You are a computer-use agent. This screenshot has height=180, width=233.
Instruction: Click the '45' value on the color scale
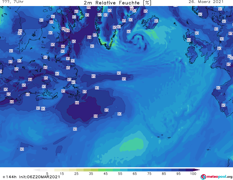tap(106, 174)
